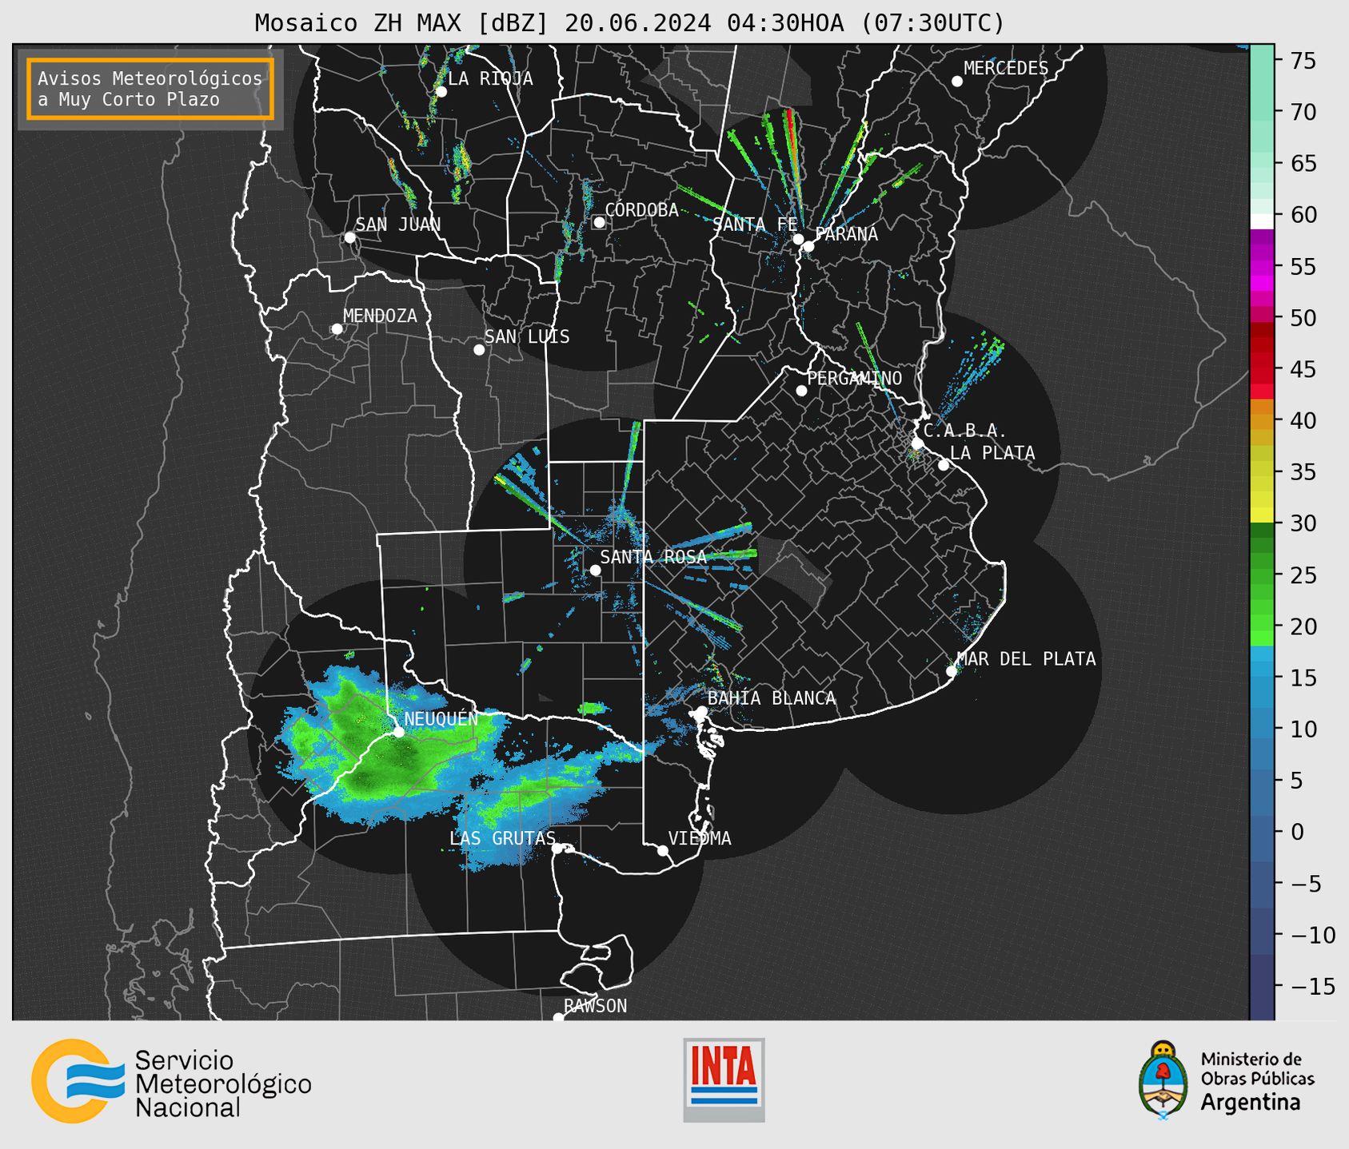The height and width of the screenshot is (1149, 1349).
Task: Select the SANTA ROSA city label
Action: (653, 557)
